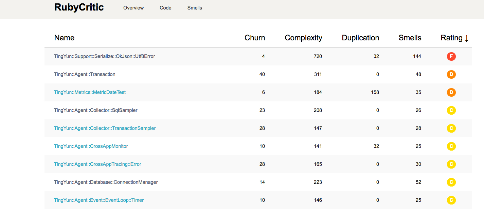The height and width of the screenshot is (214, 484).
Task: Open TingYun::Metrics::MetricDateTest link
Action: [90, 92]
